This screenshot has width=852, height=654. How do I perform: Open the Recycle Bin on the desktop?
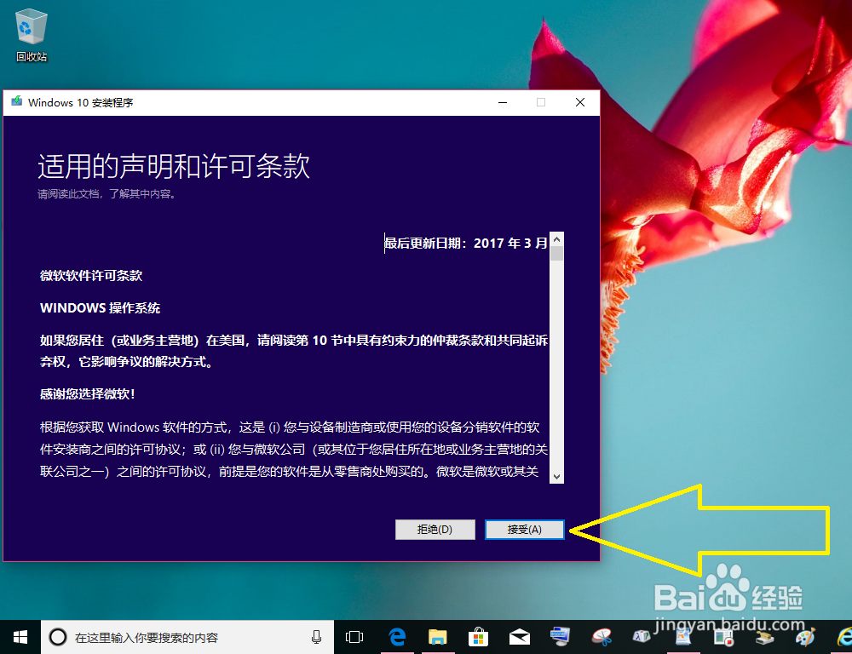click(x=31, y=26)
